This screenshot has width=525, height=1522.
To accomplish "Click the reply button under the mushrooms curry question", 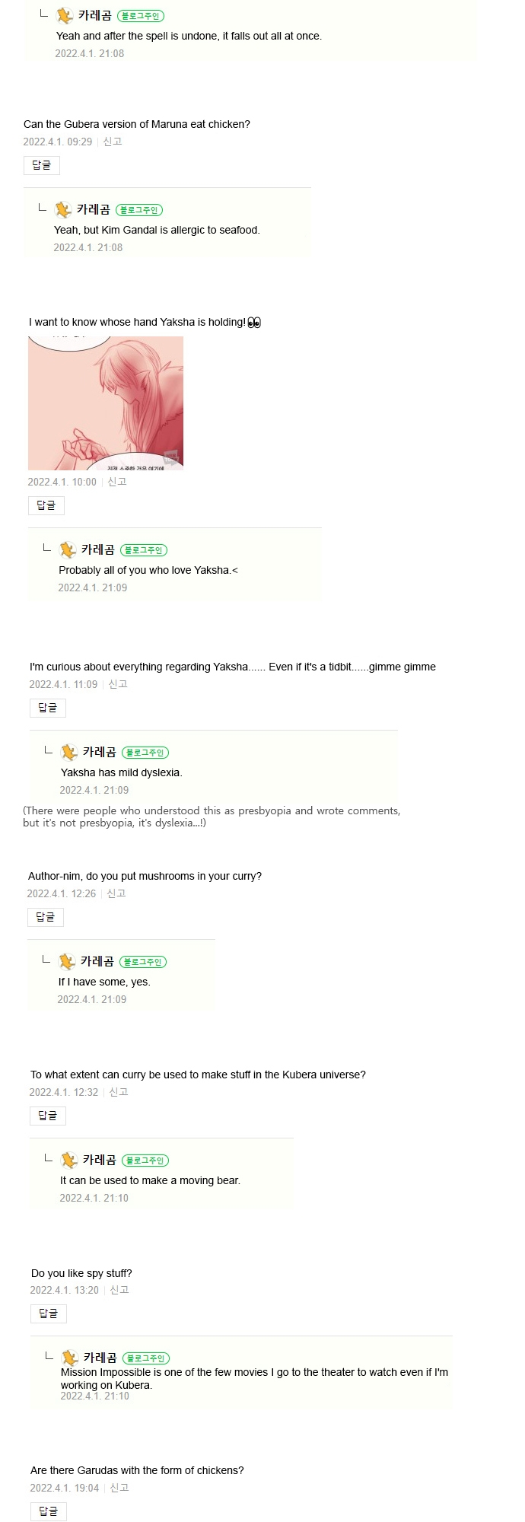I will 45,917.
